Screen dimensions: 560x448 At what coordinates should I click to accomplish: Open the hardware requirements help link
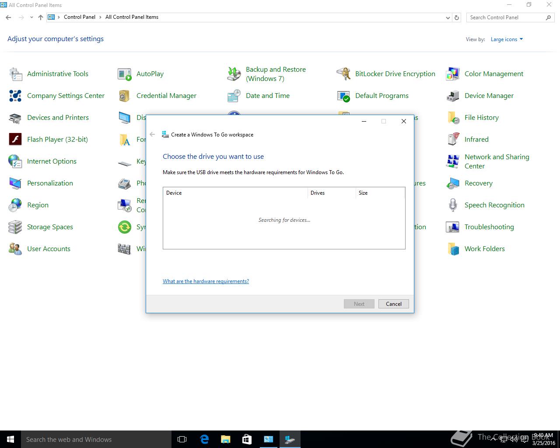pyautogui.click(x=206, y=281)
